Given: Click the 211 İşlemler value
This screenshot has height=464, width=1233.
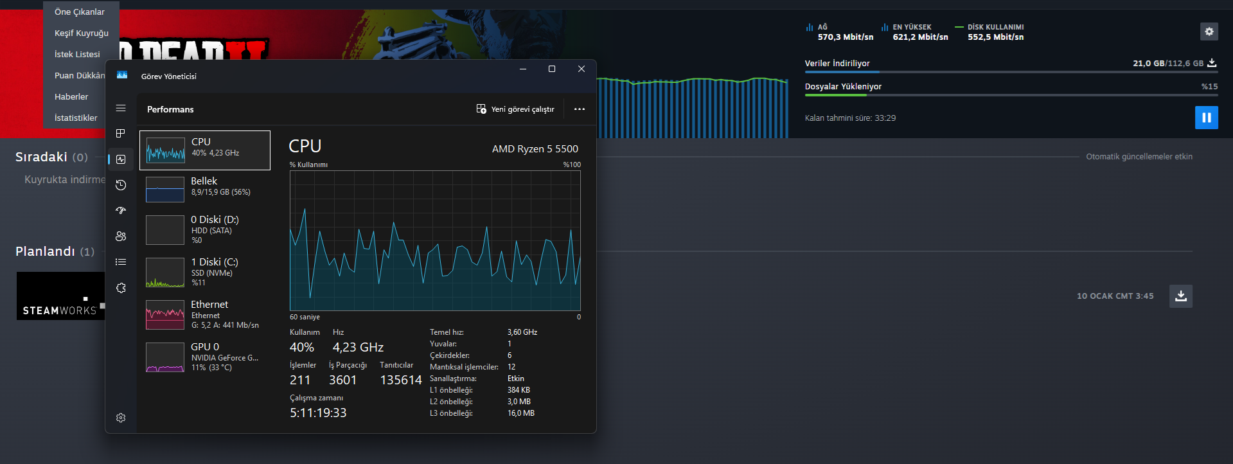Looking at the screenshot, I should (300, 380).
